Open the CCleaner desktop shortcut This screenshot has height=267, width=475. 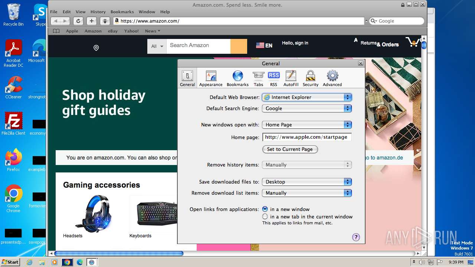pos(13,88)
